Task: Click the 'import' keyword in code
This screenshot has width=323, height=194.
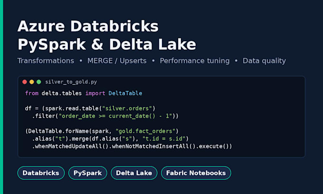Action: coord(95,93)
